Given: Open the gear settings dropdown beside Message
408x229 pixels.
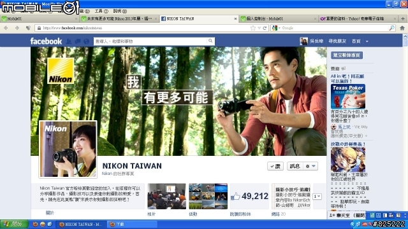Looking at the screenshot, I should pos(310,166).
